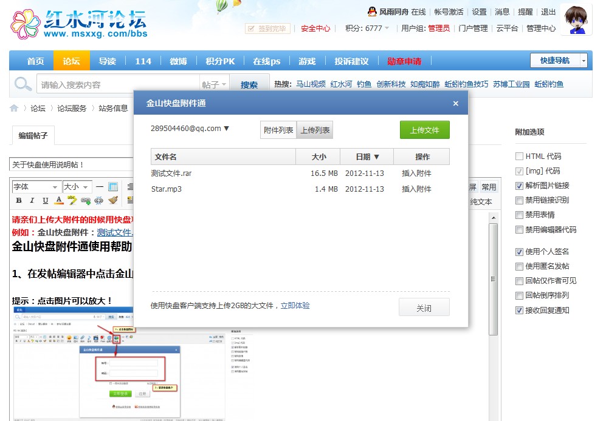Enable 使用匿名发帖

(520, 267)
